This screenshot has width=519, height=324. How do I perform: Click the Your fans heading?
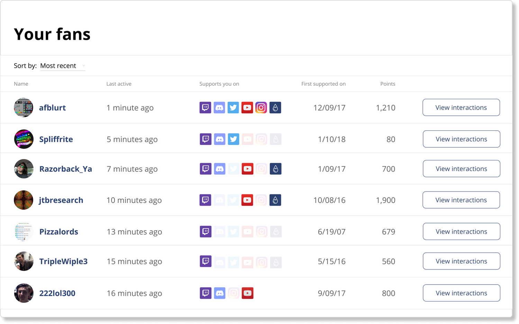tap(52, 34)
